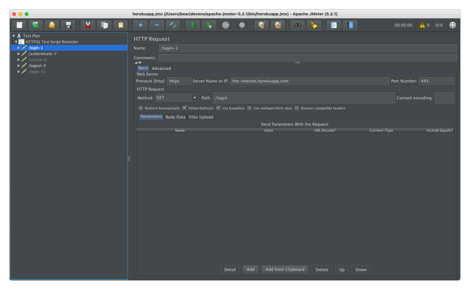470x290 pixels.
Task: Click the Name input field
Action: [308, 48]
